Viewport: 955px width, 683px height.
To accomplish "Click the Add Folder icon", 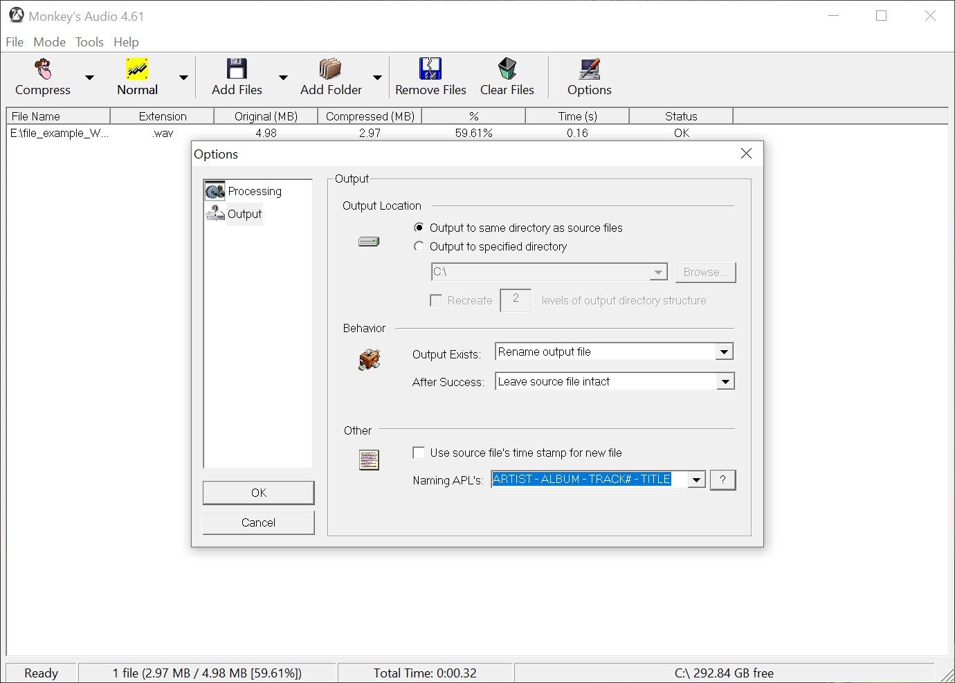I will pyautogui.click(x=331, y=69).
